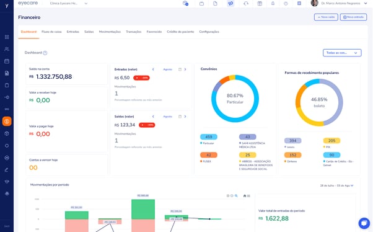The height and width of the screenshot is (232, 373).
Task: Expand the clinic selector dropdown
Action: [86, 3]
